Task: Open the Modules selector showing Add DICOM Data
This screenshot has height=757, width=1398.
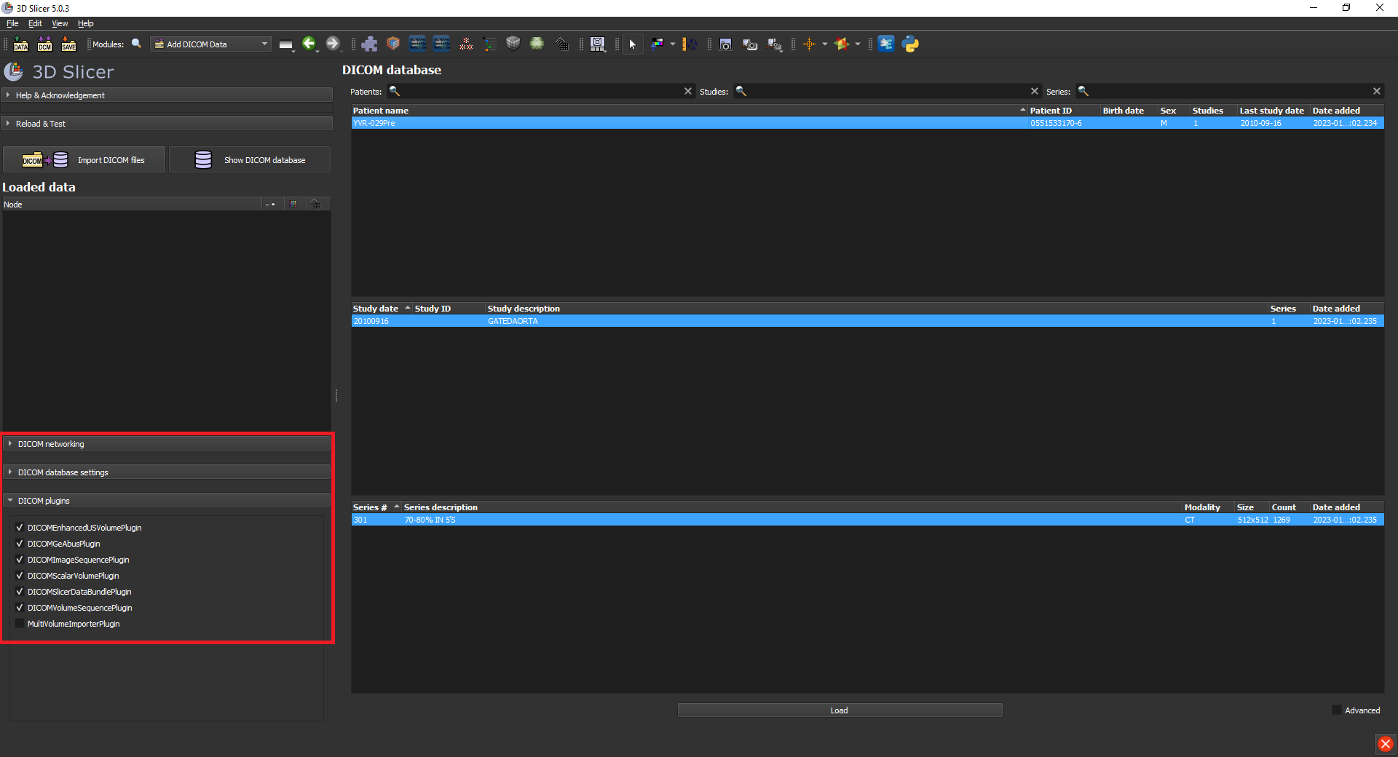Action: click(x=211, y=44)
